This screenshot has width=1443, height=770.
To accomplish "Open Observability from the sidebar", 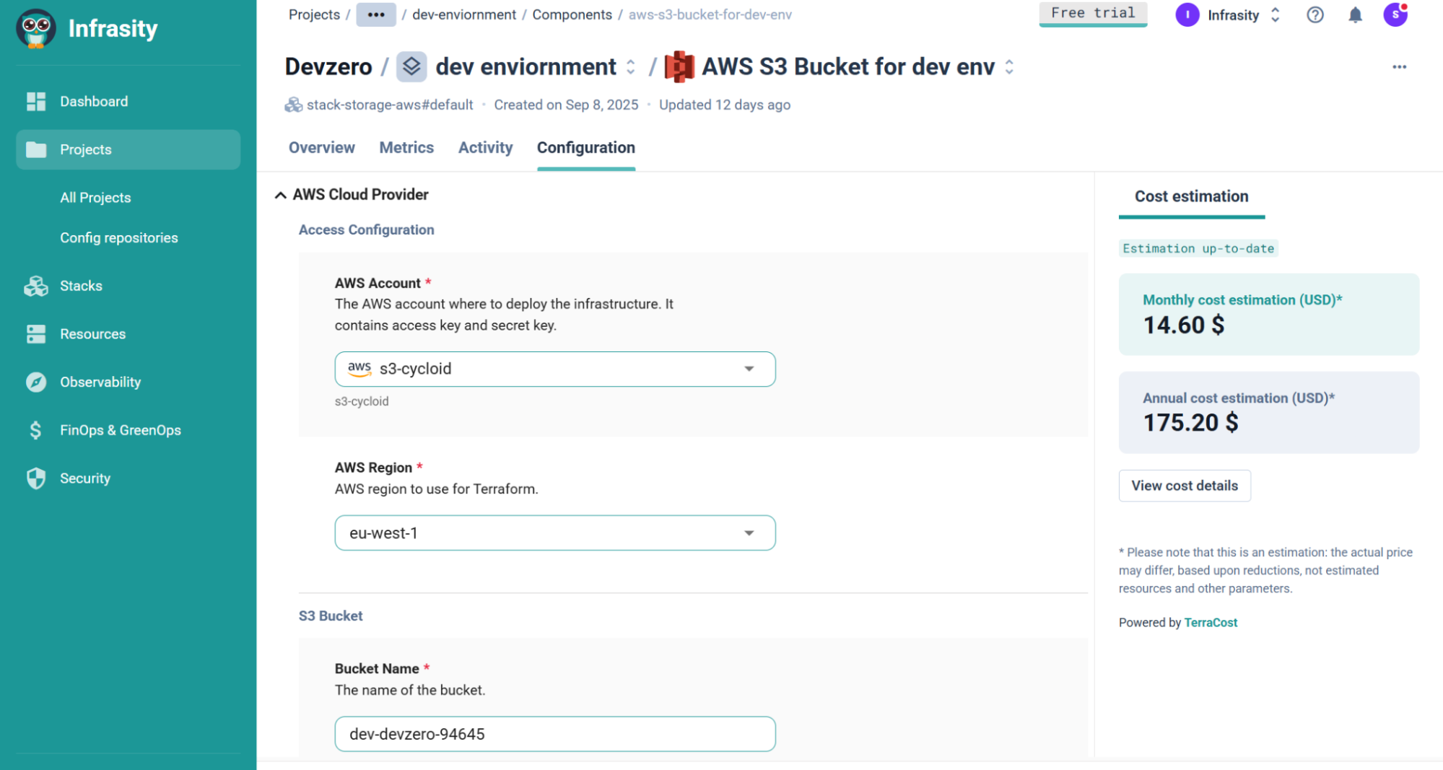I will 100,382.
